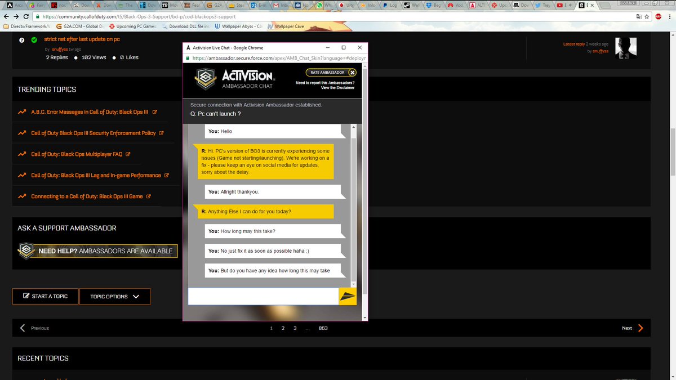Click the question mark icon beside strict nat topic
Viewport: 676px width, 380px height.
tap(21, 40)
